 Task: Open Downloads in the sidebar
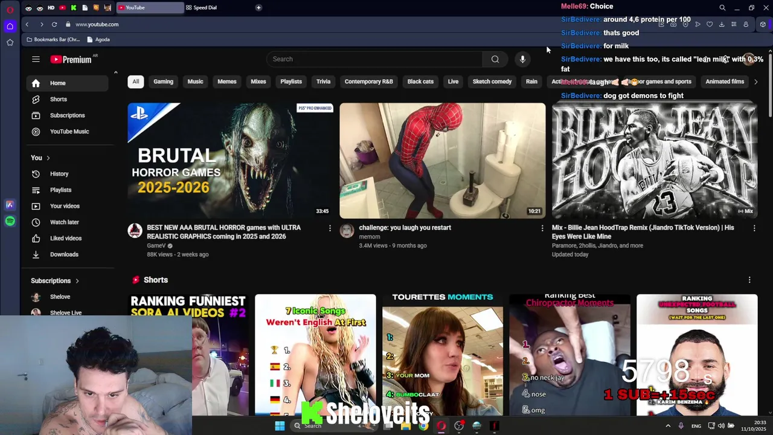(x=67, y=254)
